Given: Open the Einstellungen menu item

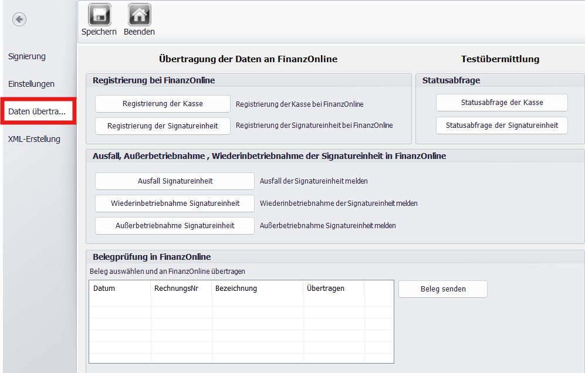Looking at the screenshot, I should point(31,84).
